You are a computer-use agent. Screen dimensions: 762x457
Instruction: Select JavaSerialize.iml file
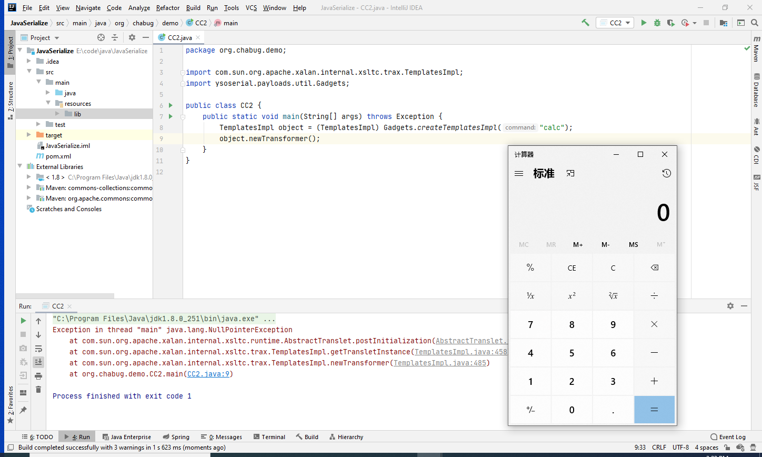[x=67, y=146]
